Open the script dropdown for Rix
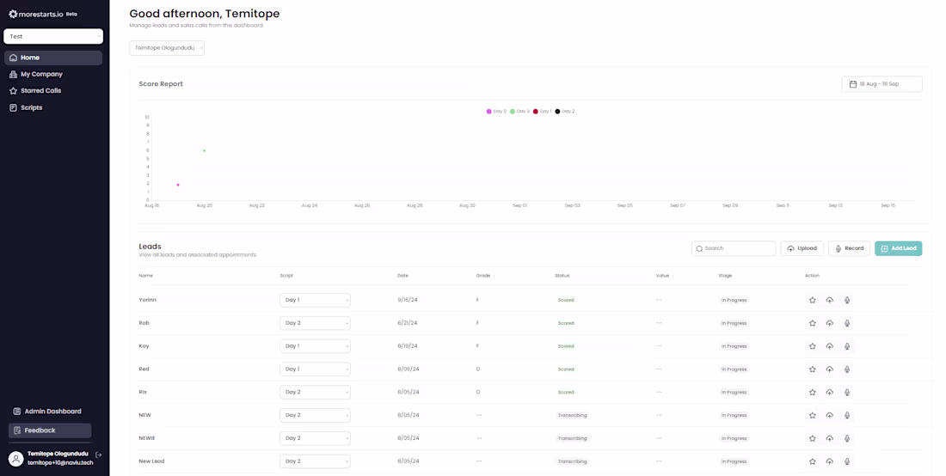Image resolution: width=946 pixels, height=476 pixels. pos(315,393)
